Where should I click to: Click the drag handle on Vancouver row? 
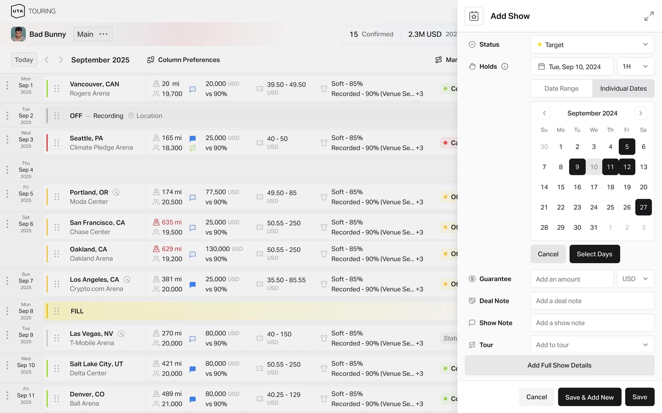57,89
